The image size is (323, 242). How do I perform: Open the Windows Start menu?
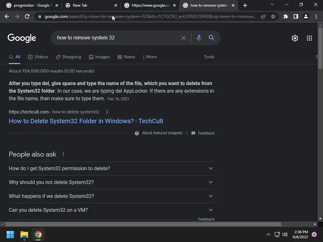pos(10,234)
